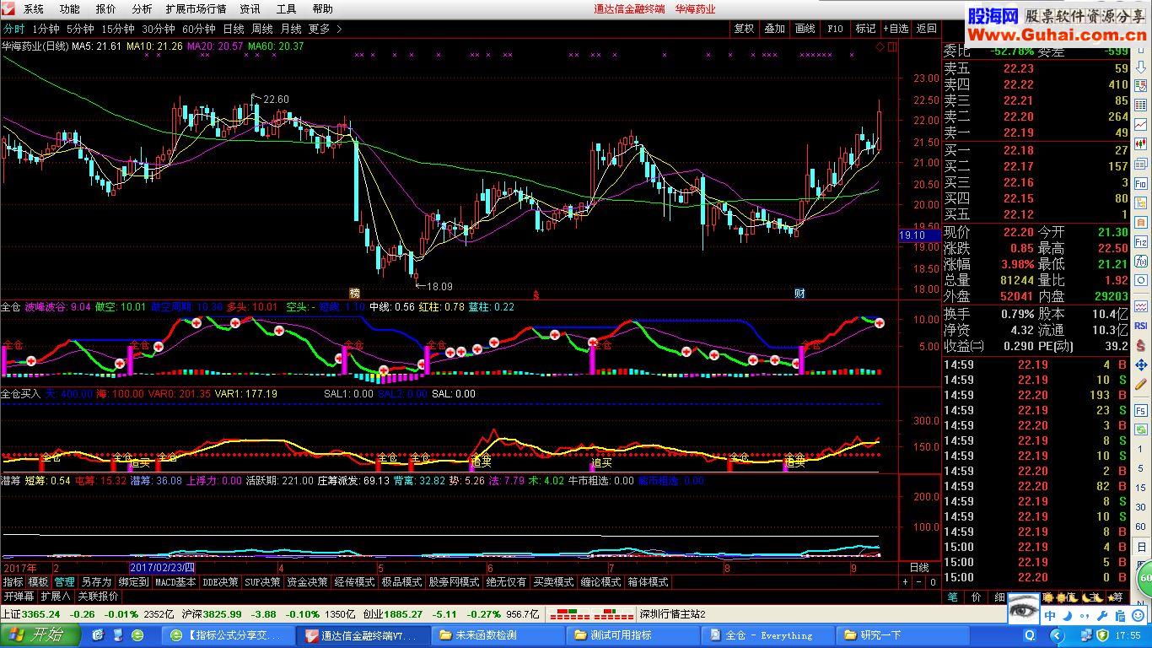1152x648 pixels.
Task: Open the 工具 menu
Action: (x=287, y=9)
